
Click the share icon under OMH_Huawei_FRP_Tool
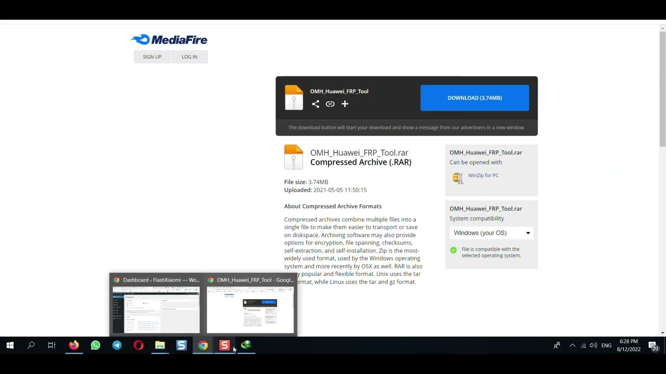point(315,104)
